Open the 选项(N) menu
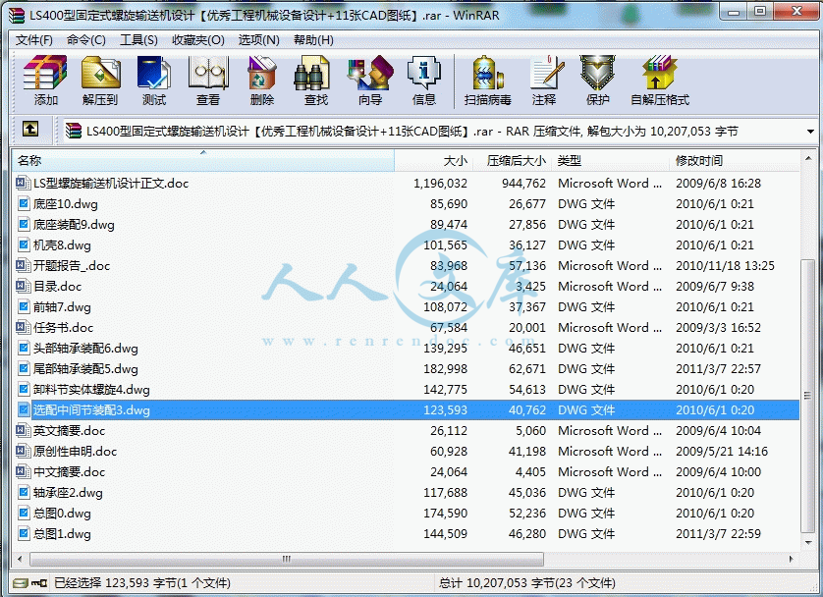The width and height of the screenshot is (823, 597). 258,40
